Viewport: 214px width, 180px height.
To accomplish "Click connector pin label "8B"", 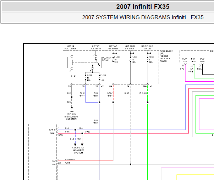I will click(x=83, y=86).
